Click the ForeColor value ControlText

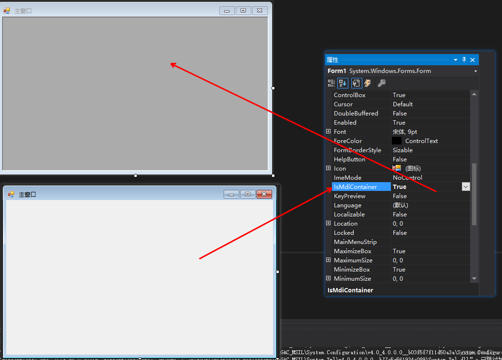pyautogui.click(x=421, y=141)
